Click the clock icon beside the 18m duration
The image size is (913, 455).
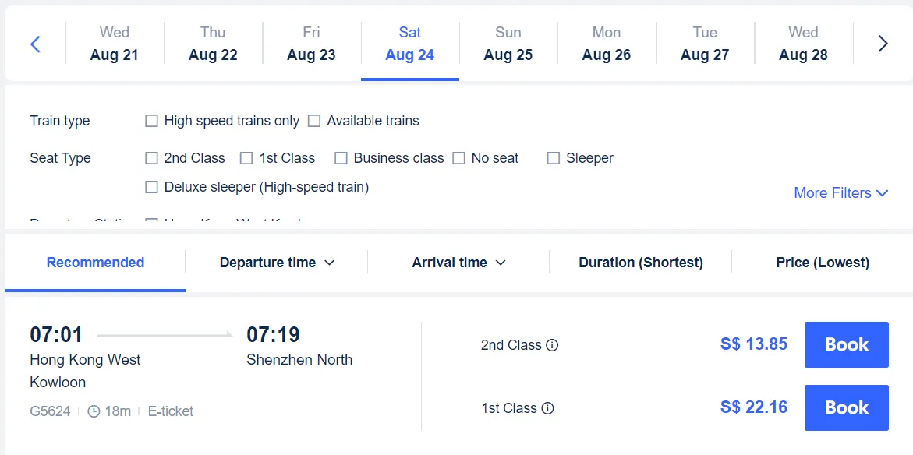(x=94, y=411)
